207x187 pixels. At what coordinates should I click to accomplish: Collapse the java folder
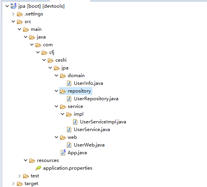26,37
